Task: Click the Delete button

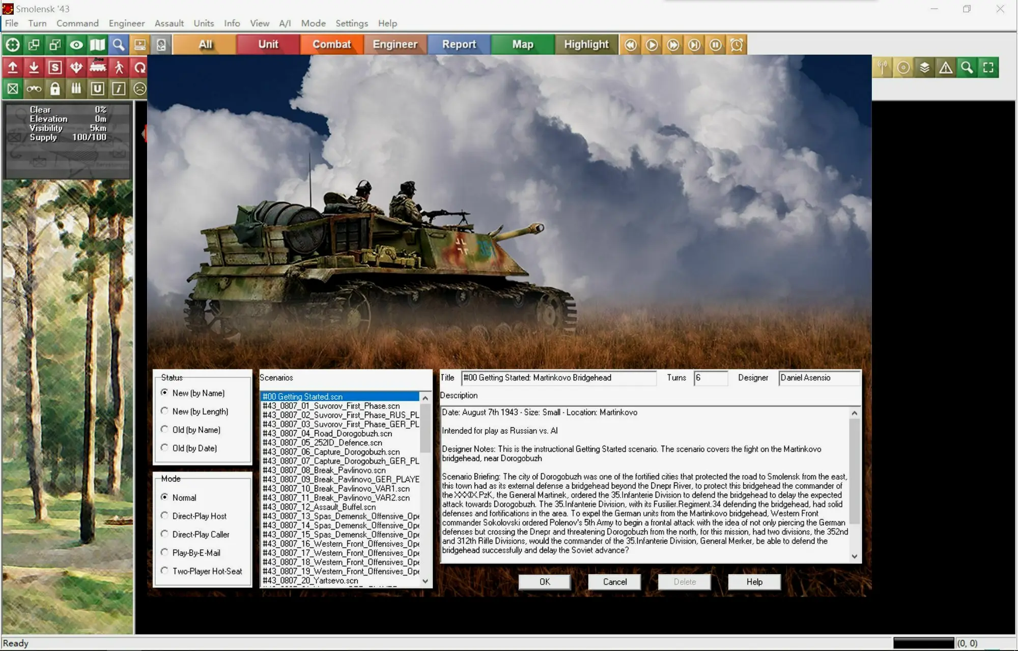Action: click(685, 582)
